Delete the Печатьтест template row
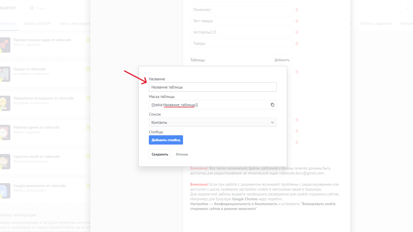The height and width of the screenshot is (232, 413). pos(297,10)
